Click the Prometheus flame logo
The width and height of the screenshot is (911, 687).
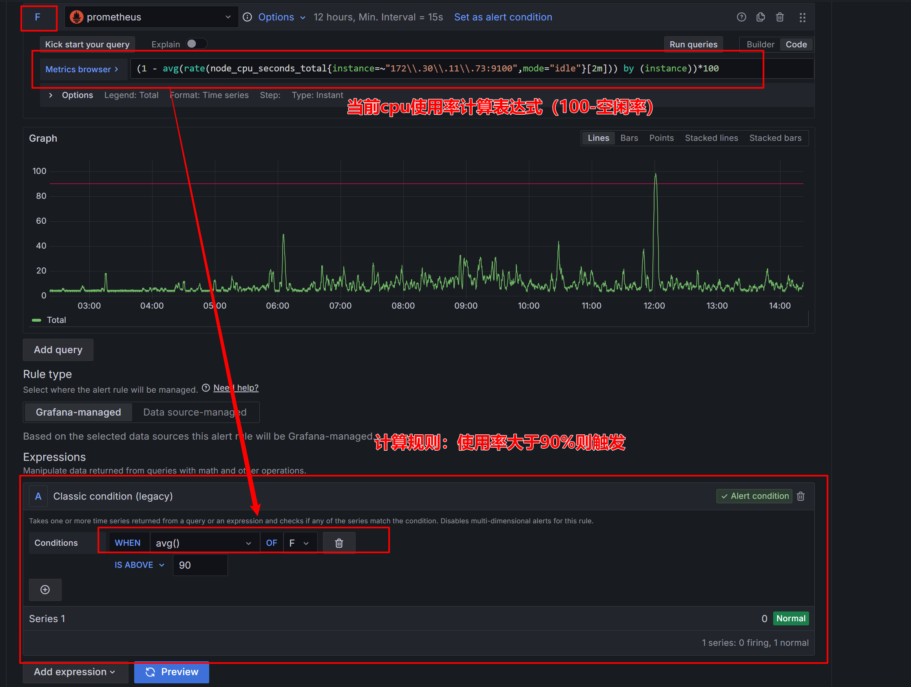point(76,17)
